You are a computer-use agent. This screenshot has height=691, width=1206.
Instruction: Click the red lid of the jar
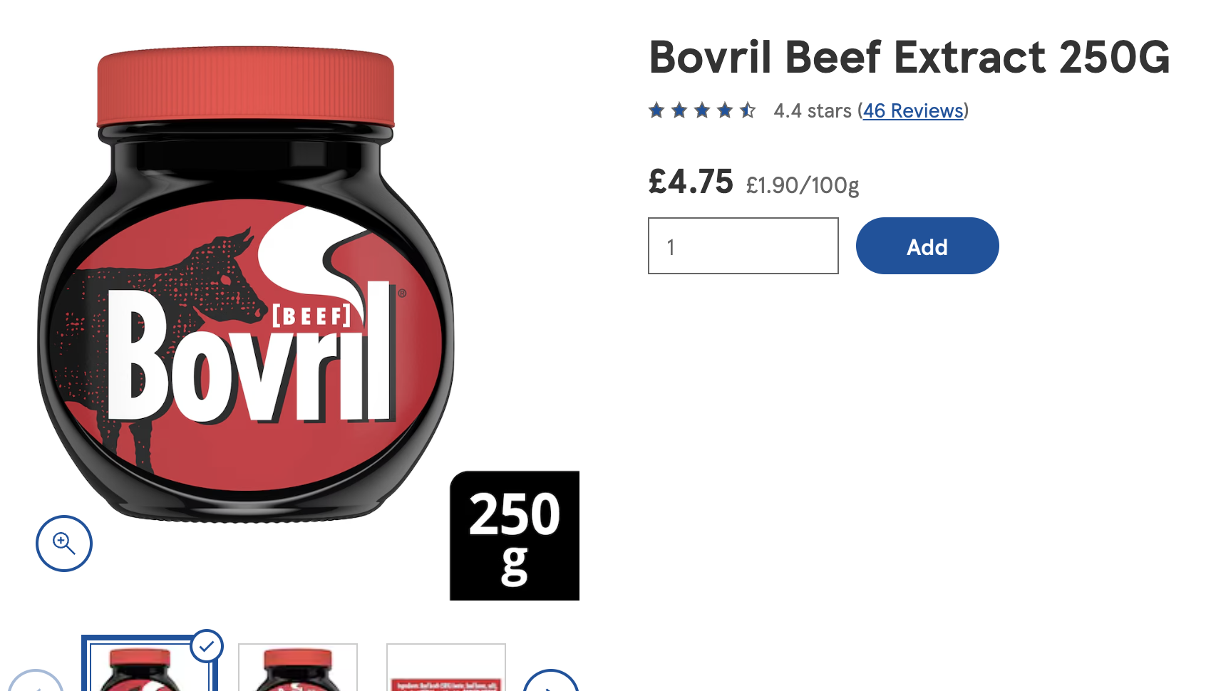pos(246,87)
